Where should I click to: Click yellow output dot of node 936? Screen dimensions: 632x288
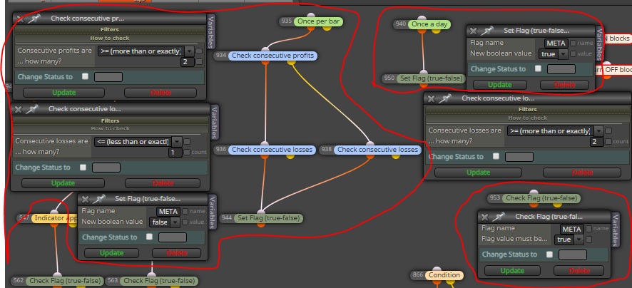290,156
